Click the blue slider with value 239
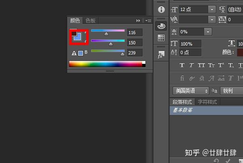Image resolution: width=243 pixels, height=163 pixels. tap(108, 51)
